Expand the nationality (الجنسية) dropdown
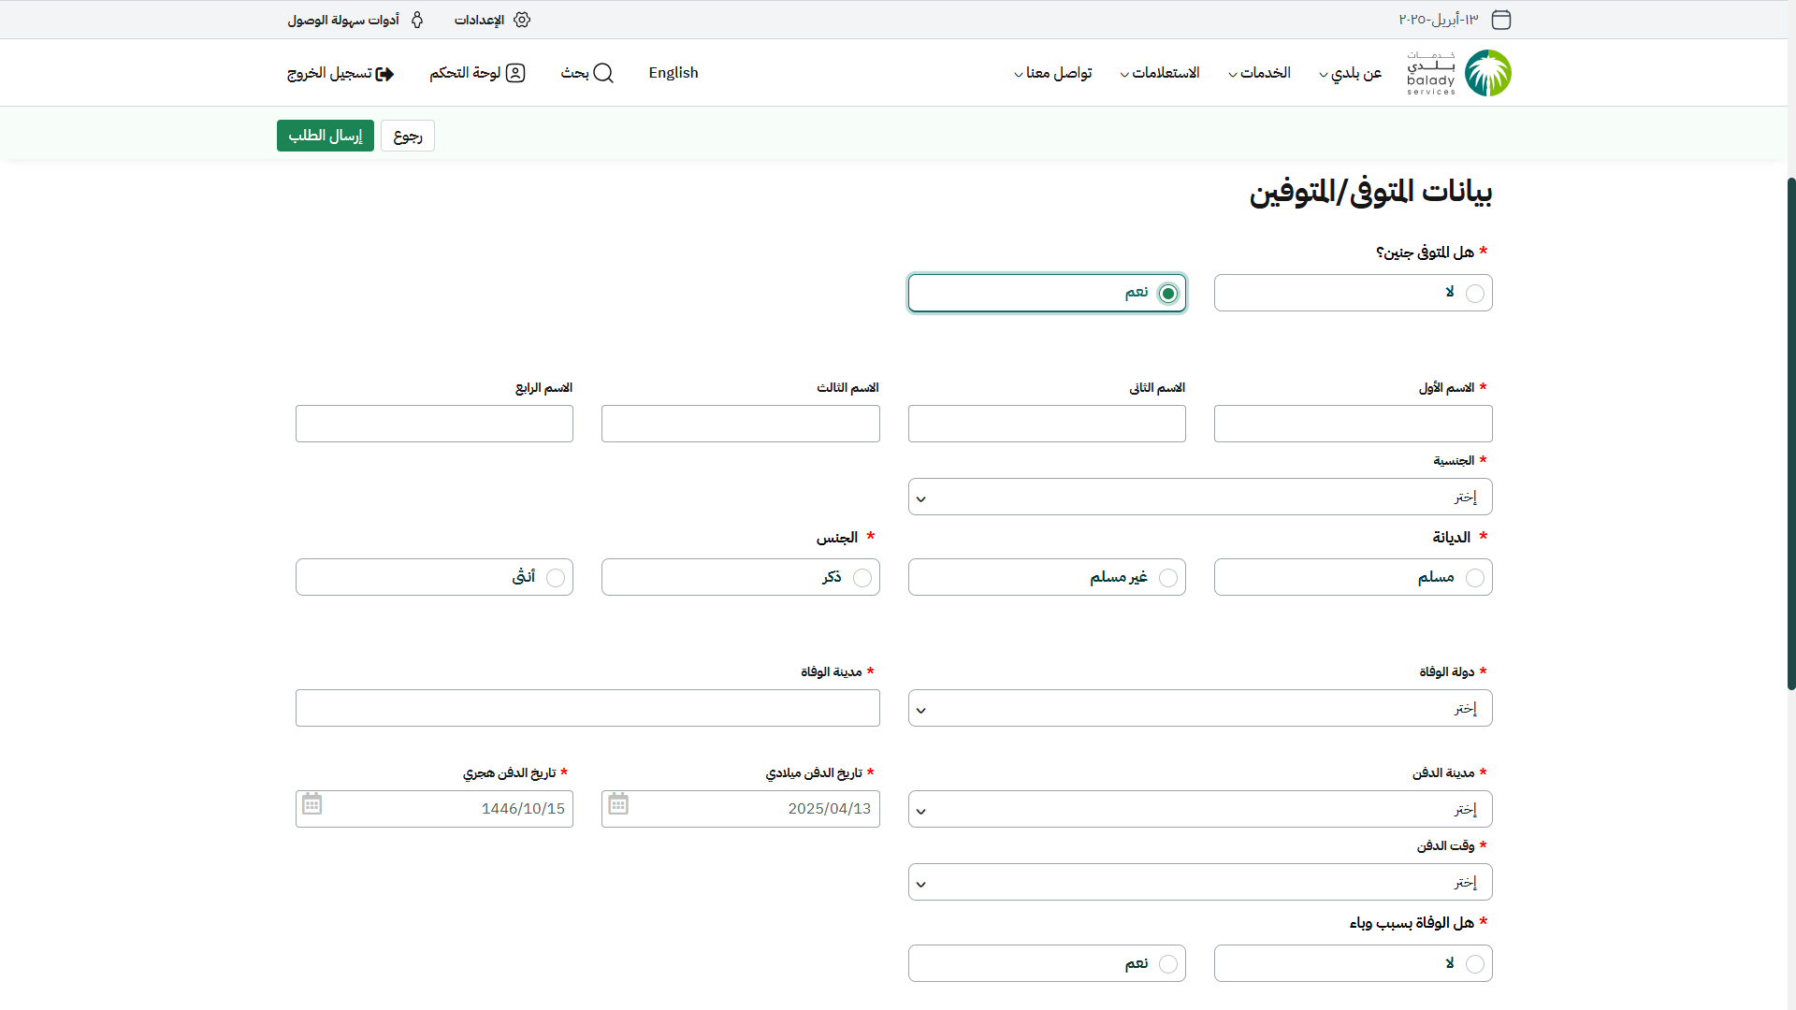The image size is (1796, 1010). pos(1199,498)
